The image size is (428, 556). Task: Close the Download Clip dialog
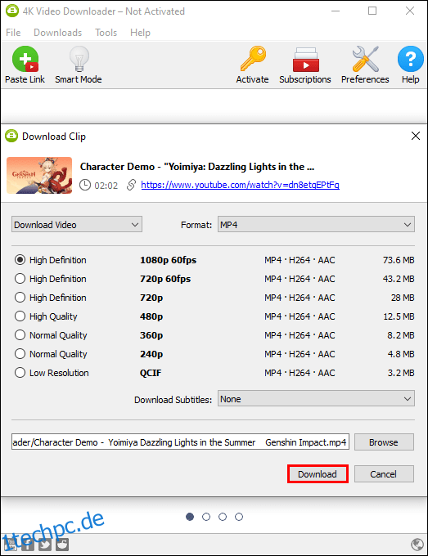(416, 136)
